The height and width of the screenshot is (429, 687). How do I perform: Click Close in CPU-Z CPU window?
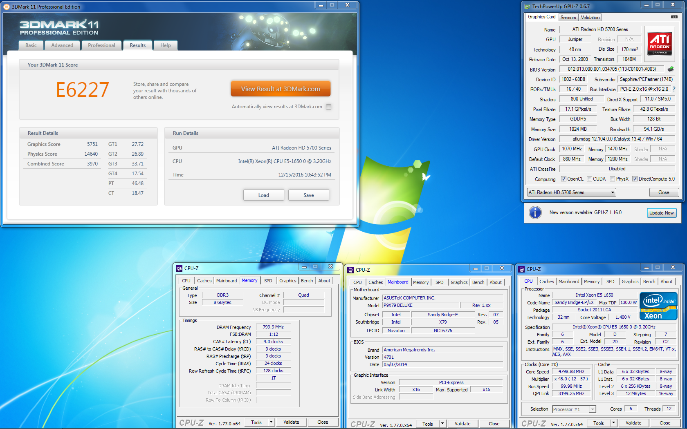pos(665,423)
